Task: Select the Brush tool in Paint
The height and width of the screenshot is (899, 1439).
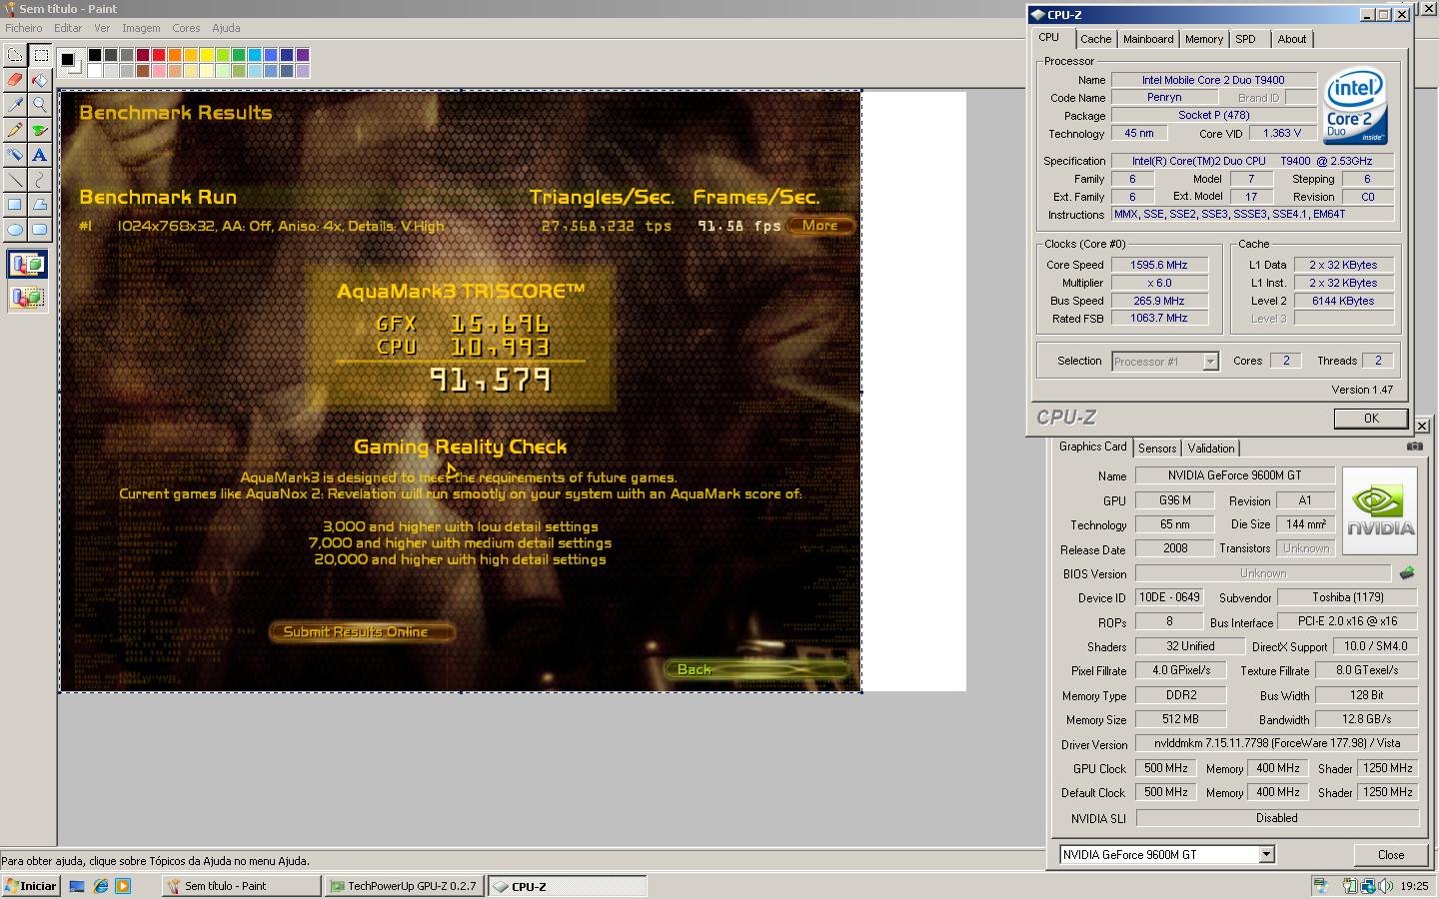Action: pyautogui.click(x=40, y=130)
